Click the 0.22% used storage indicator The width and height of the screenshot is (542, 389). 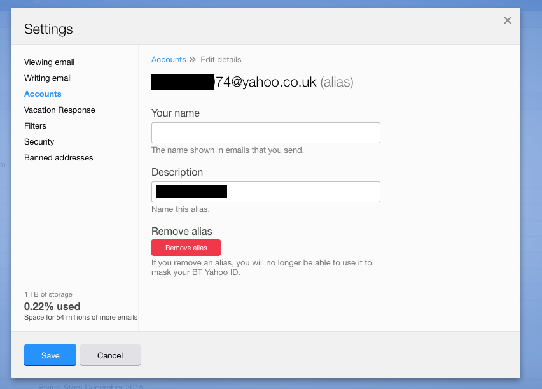(x=52, y=306)
